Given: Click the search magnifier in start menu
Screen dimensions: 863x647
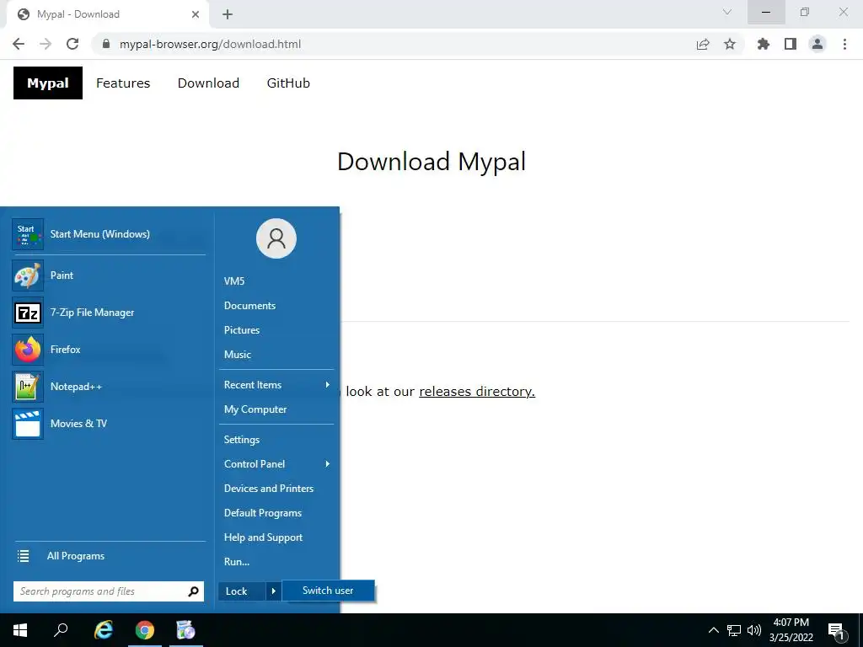Looking at the screenshot, I should 193,591.
